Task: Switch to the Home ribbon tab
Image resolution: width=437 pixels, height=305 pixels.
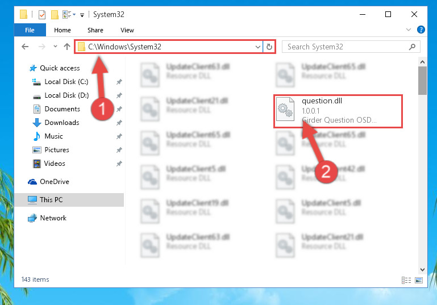Action: 63,30
